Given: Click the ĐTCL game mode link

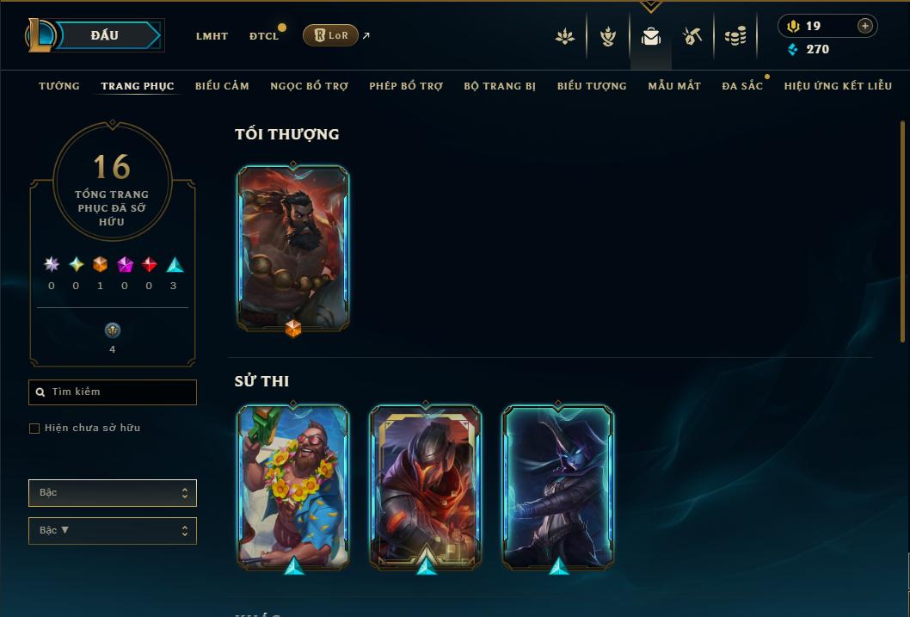Looking at the screenshot, I should [x=264, y=36].
